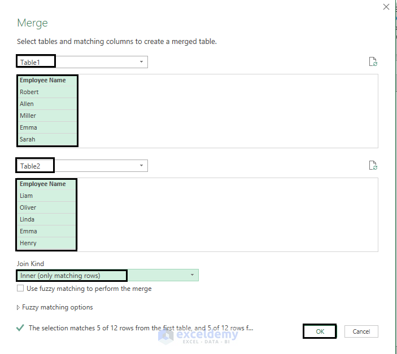Close the Merge dialog with X
The width and height of the screenshot is (397, 354).
coord(386,7)
